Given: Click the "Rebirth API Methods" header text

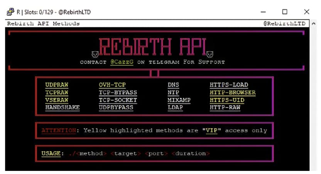Looking at the screenshot, I should 43,23.
